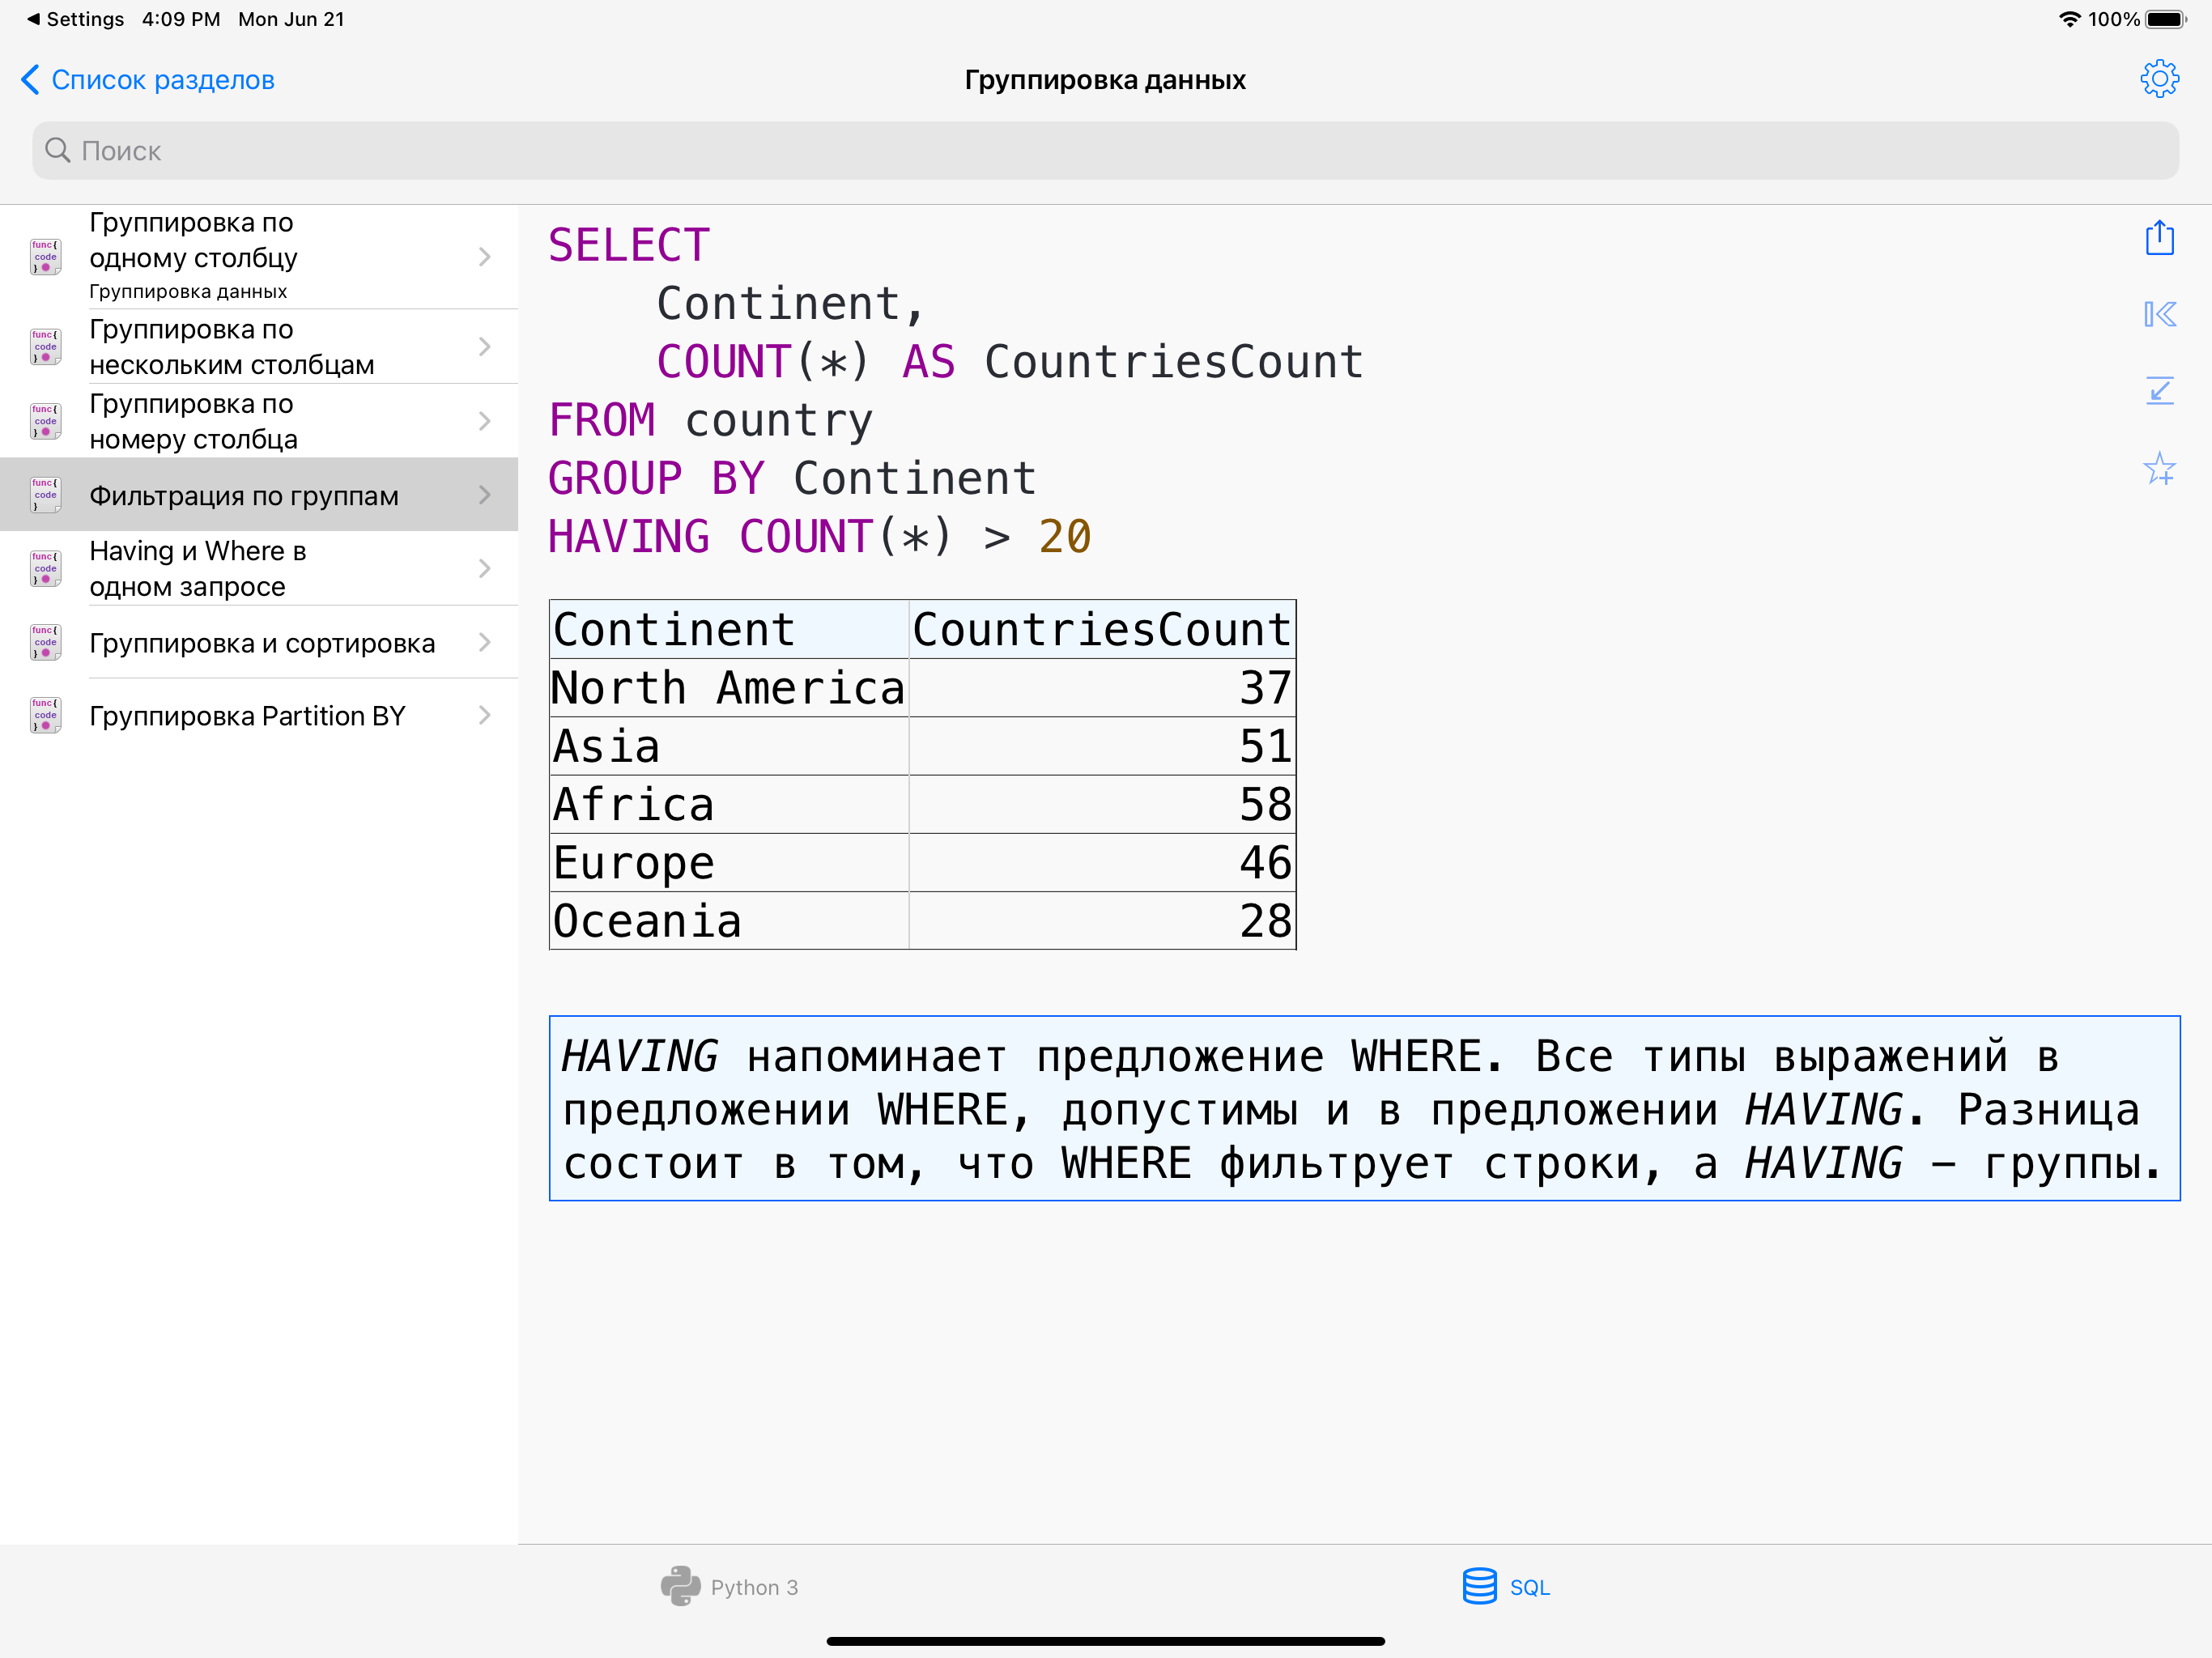The image size is (2212, 1658).
Task: Expand chevron for Группировка по номеру столбца
Action: point(485,421)
